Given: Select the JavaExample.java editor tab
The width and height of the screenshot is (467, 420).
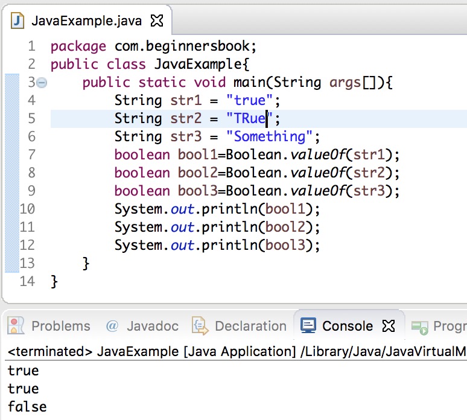Looking at the screenshot, I should pos(87,20).
